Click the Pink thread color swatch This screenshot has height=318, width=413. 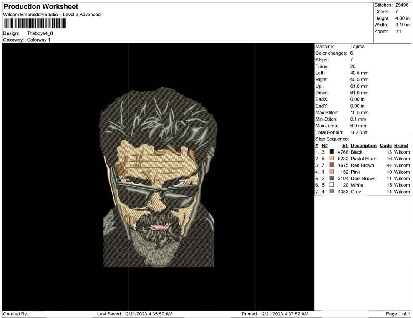[332, 172]
